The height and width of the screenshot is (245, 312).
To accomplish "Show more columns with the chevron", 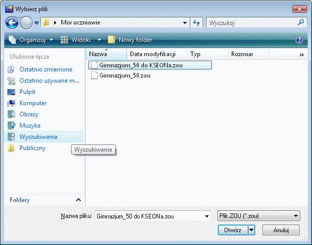I will click(x=302, y=55).
